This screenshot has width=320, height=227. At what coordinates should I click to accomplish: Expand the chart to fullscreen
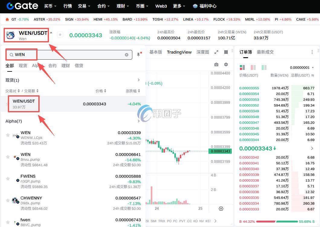(216, 52)
